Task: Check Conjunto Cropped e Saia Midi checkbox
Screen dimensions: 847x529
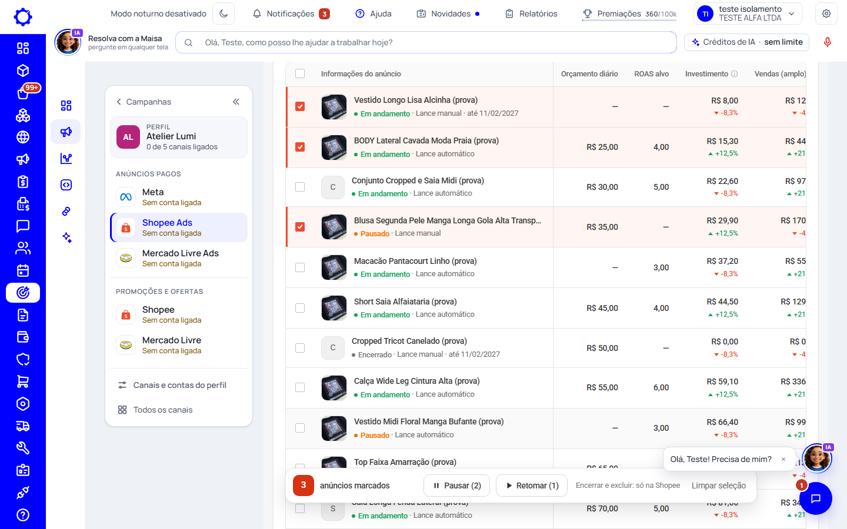Action: pos(300,187)
